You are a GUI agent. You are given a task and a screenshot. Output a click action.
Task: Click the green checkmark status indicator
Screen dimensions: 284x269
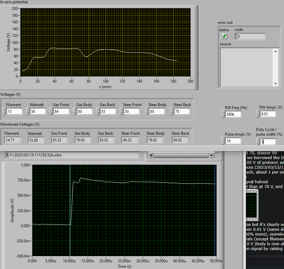point(224,36)
